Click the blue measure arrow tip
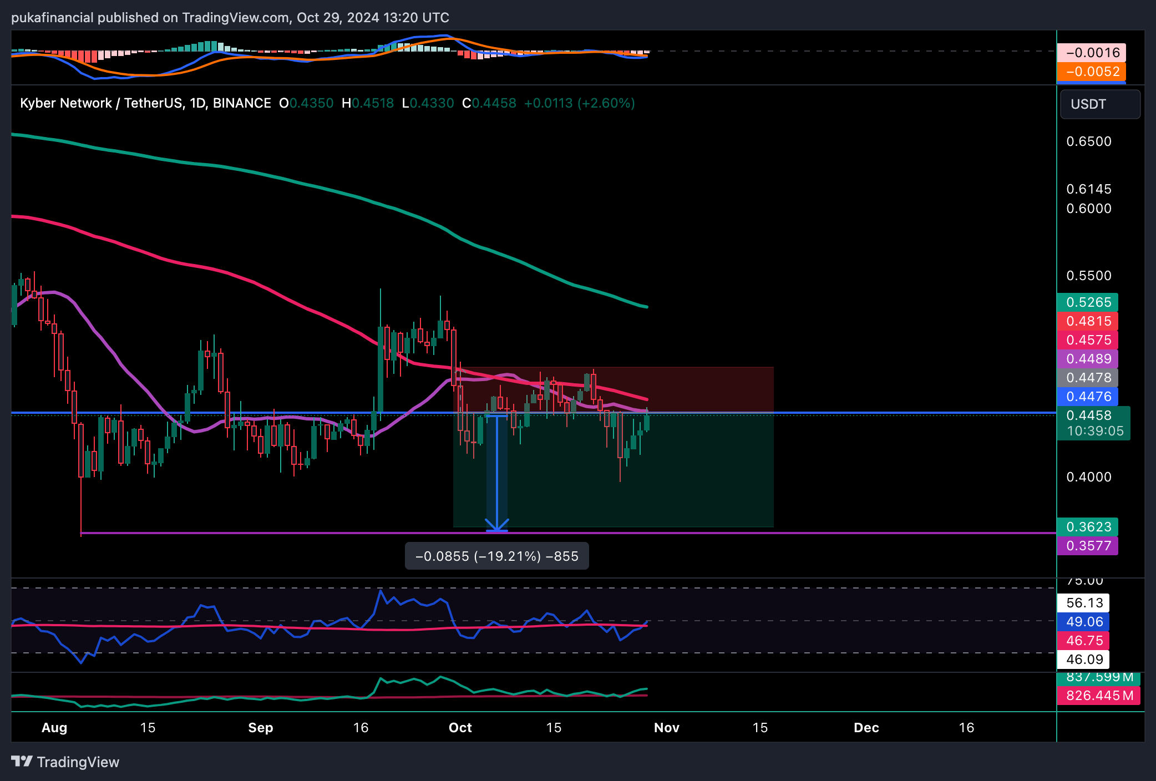Screen dimensions: 1156x781 tap(496, 529)
